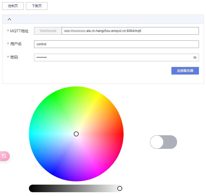Click the MQTT地址 label
Image resolution: width=206 pixels, height=196 pixels.
pos(19,31)
